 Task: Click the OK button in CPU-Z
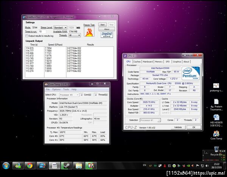coord(194,127)
